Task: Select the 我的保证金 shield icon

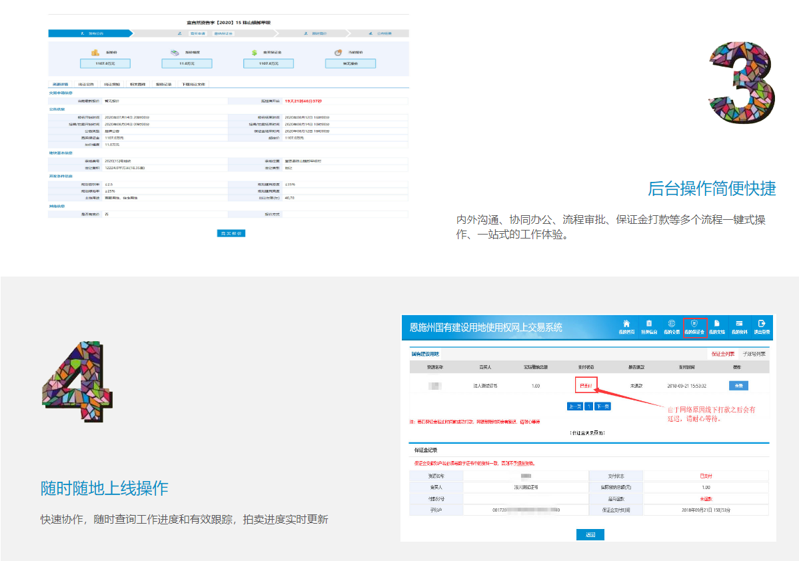Action: click(x=694, y=324)
